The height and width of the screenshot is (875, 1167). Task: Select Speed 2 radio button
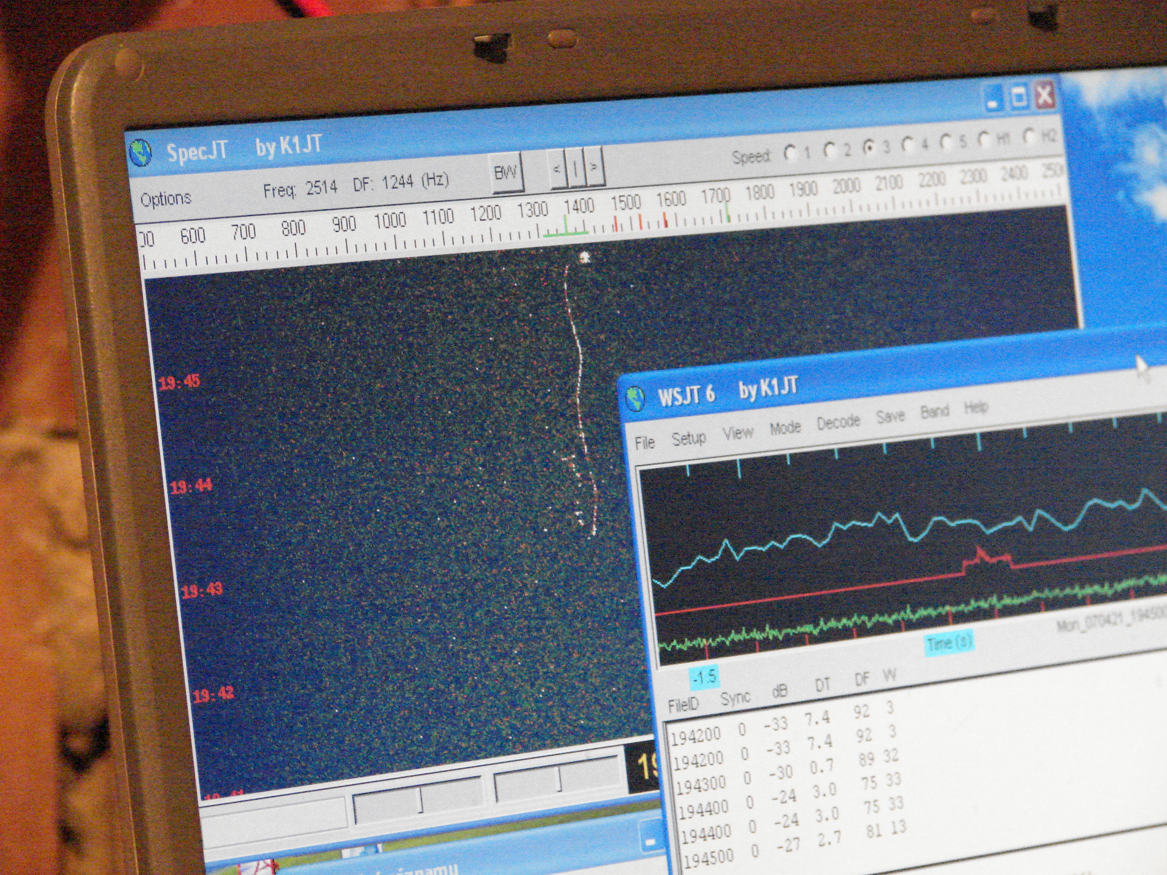point(830,150)
